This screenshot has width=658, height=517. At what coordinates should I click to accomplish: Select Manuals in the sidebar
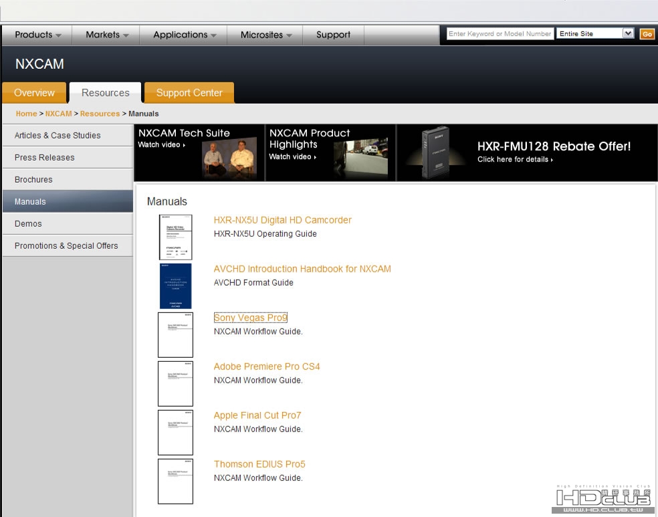tap(68, 201)
